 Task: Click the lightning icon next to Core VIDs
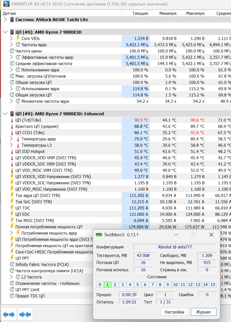18,38
